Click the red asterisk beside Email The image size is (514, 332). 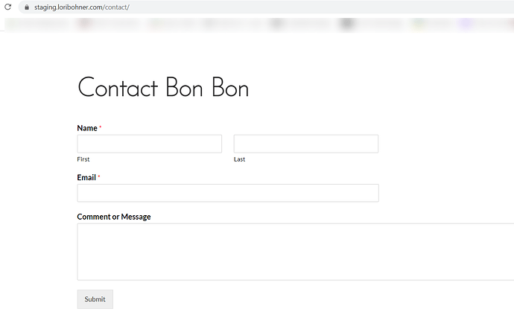click(99, 177)
